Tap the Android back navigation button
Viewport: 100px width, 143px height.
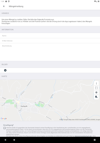(5, 140)
